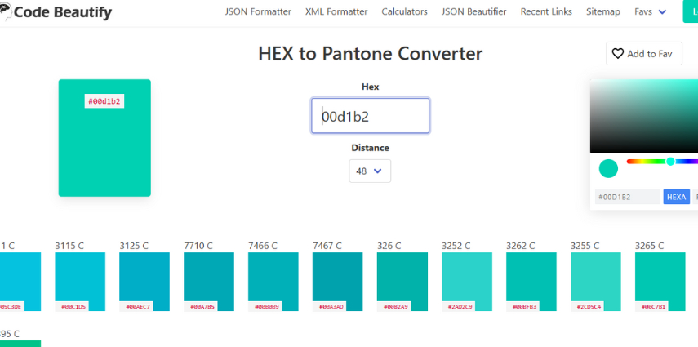Click the large #00d1b2 preview swatch

click(104, 138)
